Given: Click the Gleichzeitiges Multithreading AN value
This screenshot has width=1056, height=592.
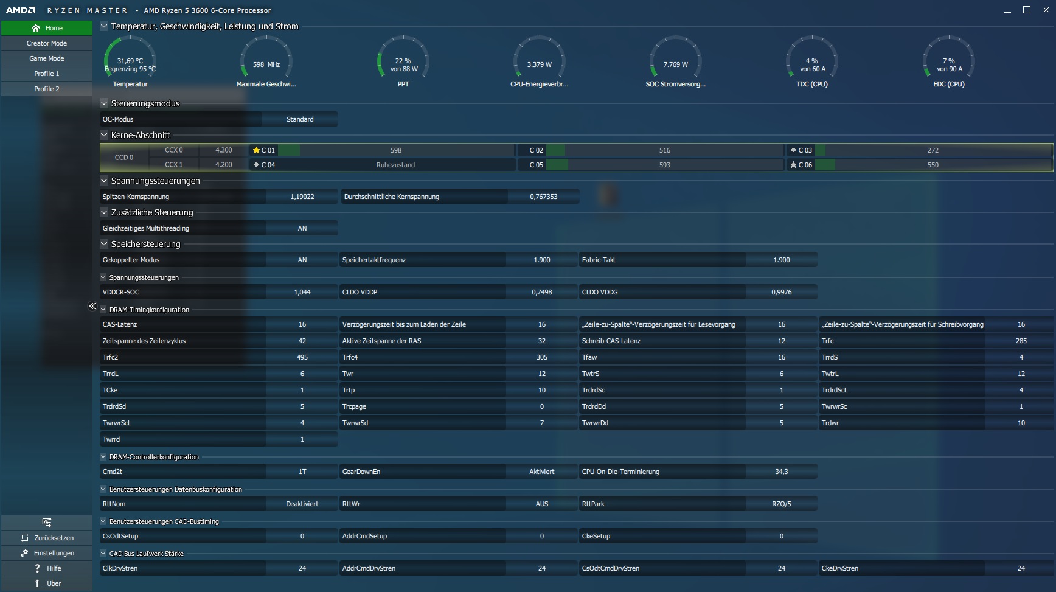Looking at the screenshot, I should point(302,228).
